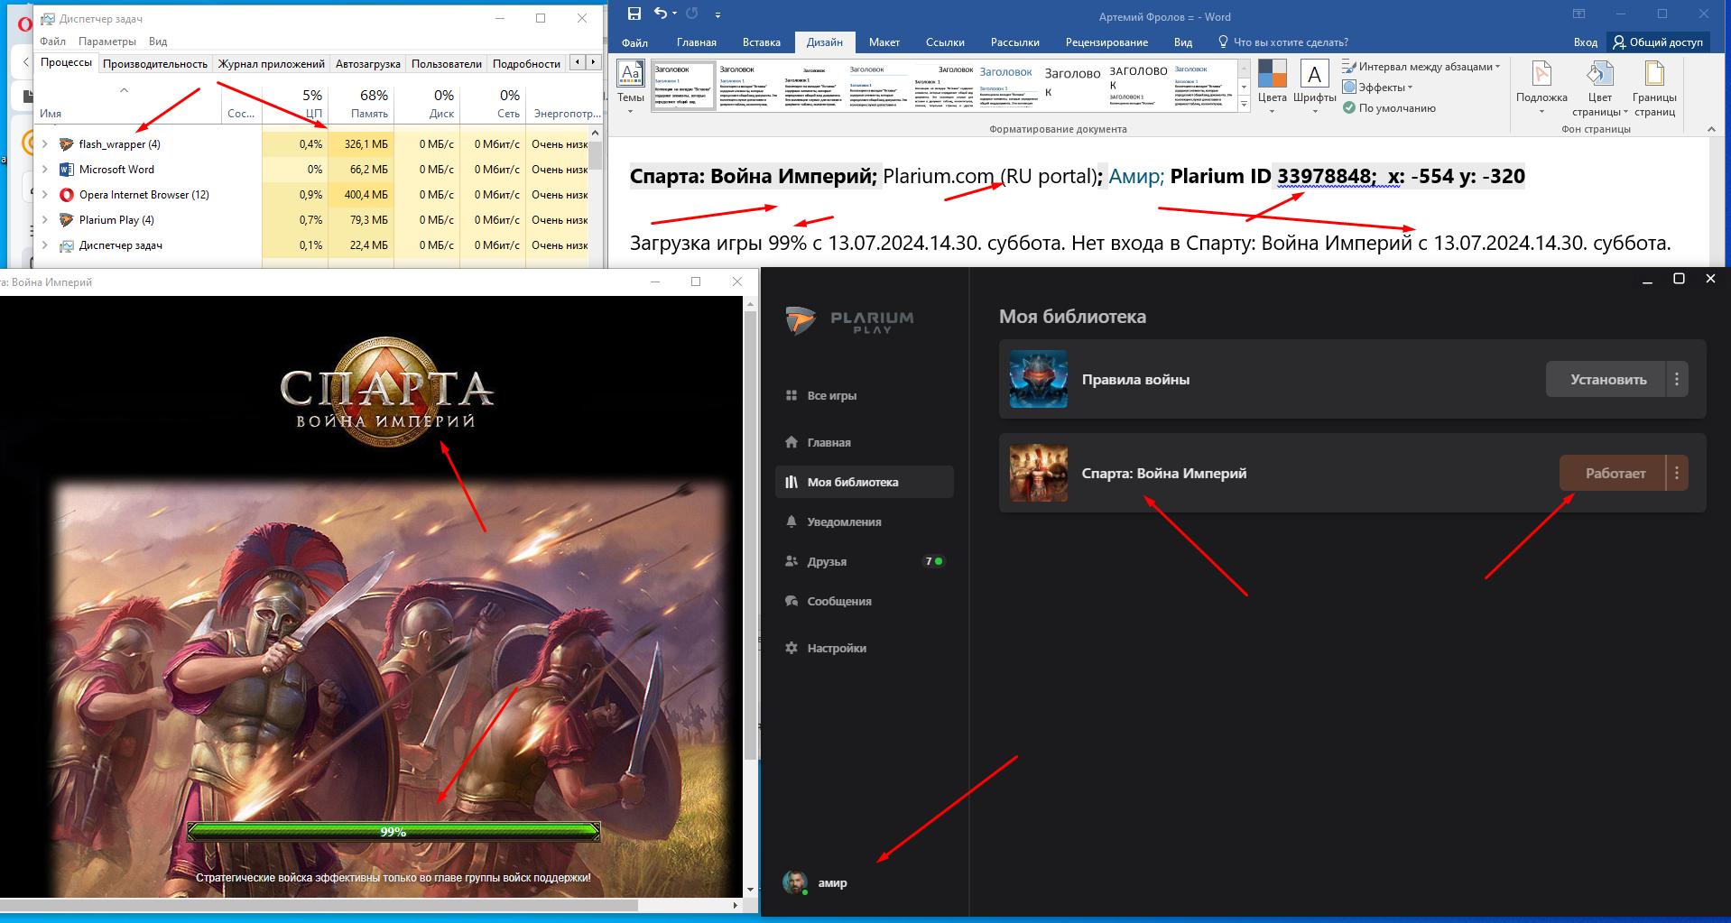Expand the Microsoft Word process row

tap(45, 170)
